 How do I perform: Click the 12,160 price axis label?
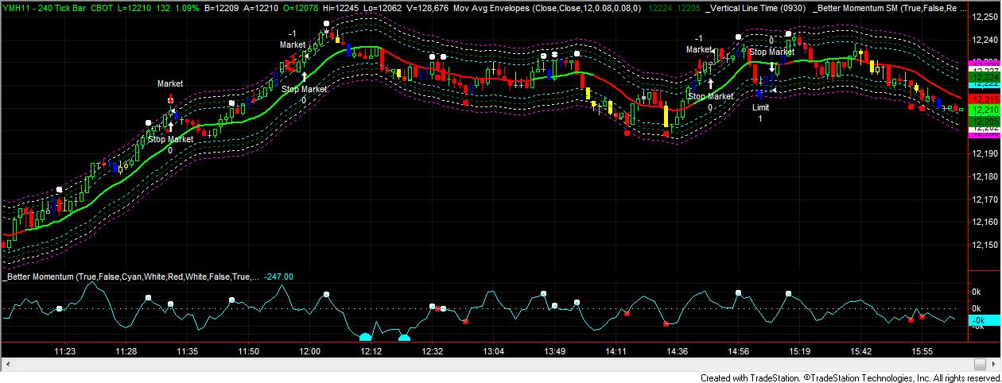point(985,221)
